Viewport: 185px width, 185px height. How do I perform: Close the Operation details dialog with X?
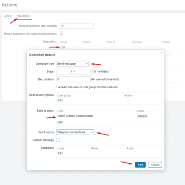point(162,52)
